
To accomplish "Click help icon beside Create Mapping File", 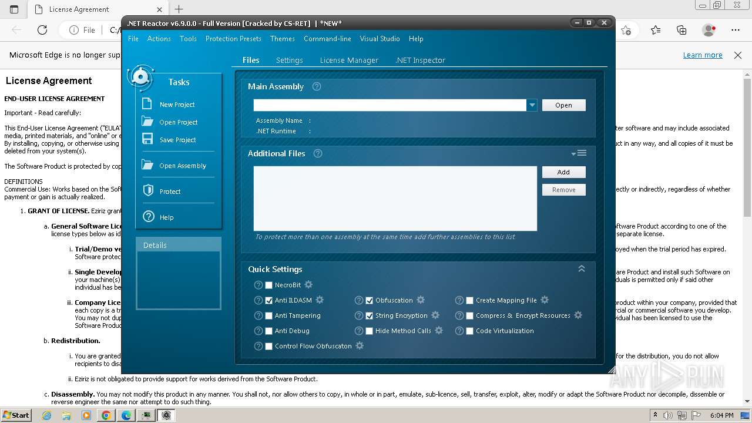I will 459,300.
